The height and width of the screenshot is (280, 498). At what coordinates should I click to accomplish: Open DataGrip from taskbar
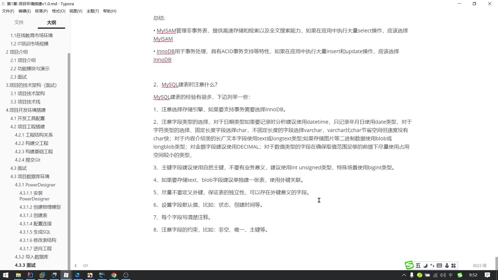point(102,275)
